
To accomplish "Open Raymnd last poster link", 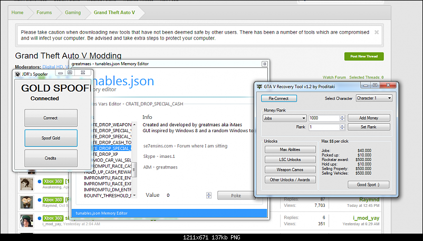I will (x=369, y=199).
